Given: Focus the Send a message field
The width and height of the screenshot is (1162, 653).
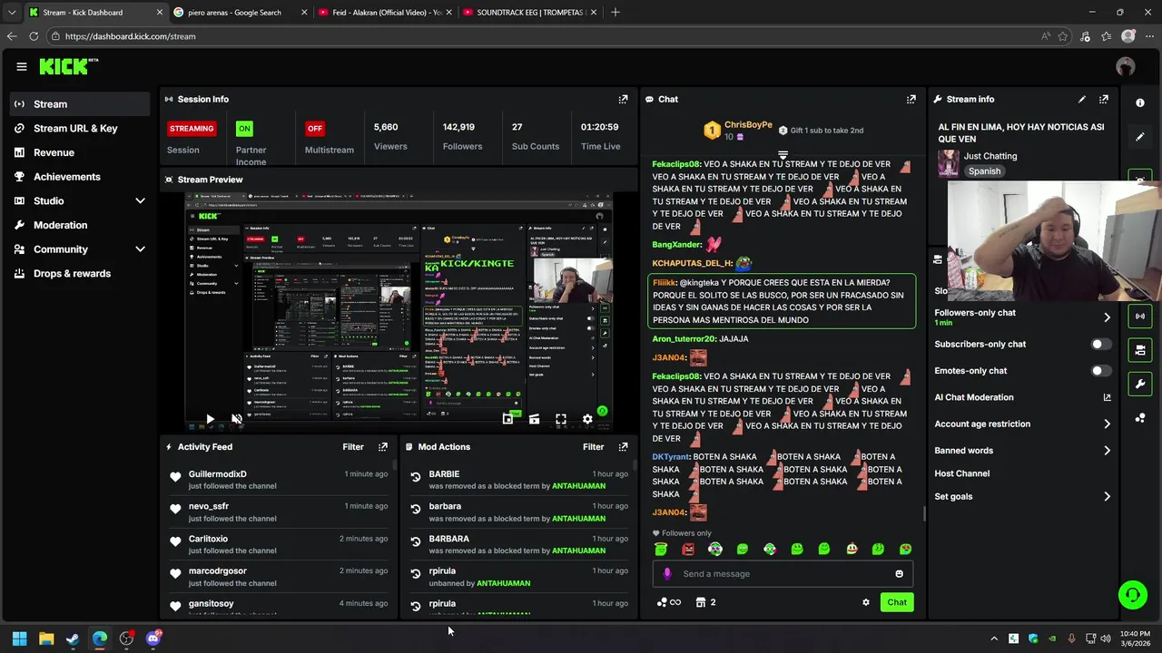Looking at the screenshot, I should pyautogui.click(x=783, y=574).
